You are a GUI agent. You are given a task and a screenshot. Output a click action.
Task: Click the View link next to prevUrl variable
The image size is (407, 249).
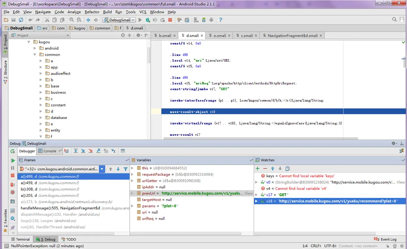pos(248,193)
